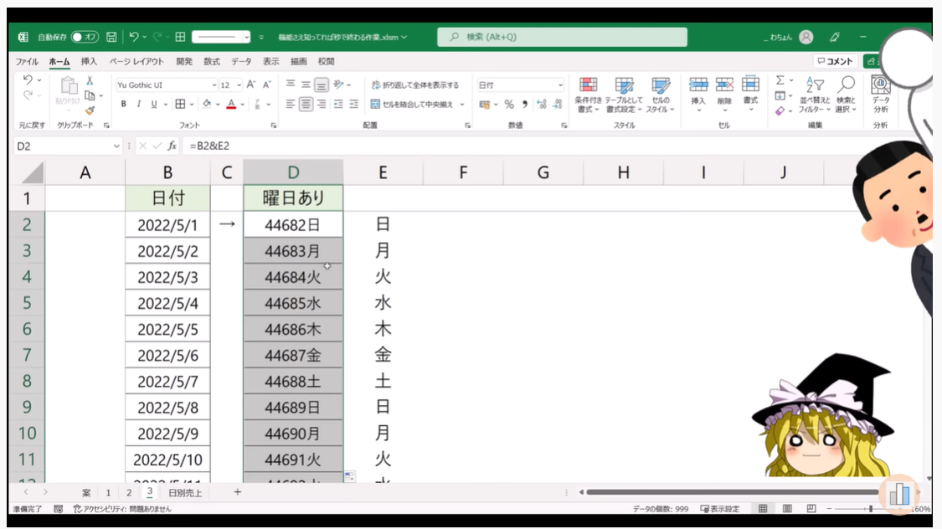Click the insert function fx icon
The height and width of the screenshot is (529, 942).
click(x=172, y=146)
